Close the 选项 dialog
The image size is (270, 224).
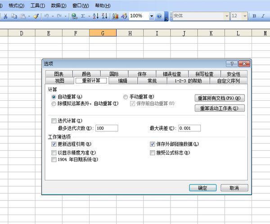[x=244, y=64]
